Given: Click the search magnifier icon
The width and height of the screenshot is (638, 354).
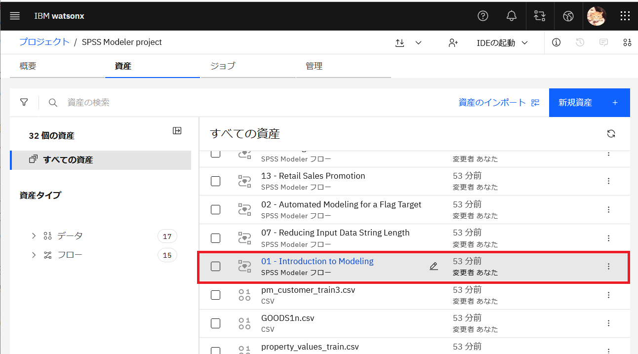Looking at the screenshot, I should (53, 103).
